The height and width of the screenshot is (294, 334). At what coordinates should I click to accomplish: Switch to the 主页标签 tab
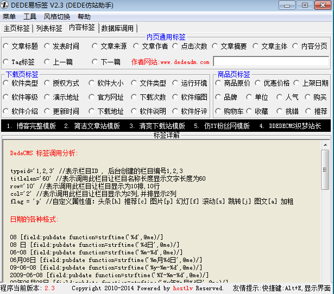click(16, 28)
